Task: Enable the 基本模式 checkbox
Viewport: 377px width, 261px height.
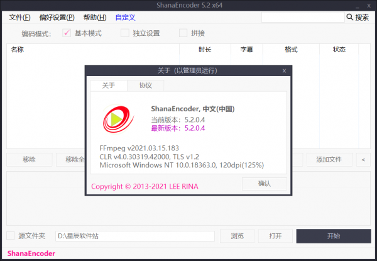Action: 67,33
